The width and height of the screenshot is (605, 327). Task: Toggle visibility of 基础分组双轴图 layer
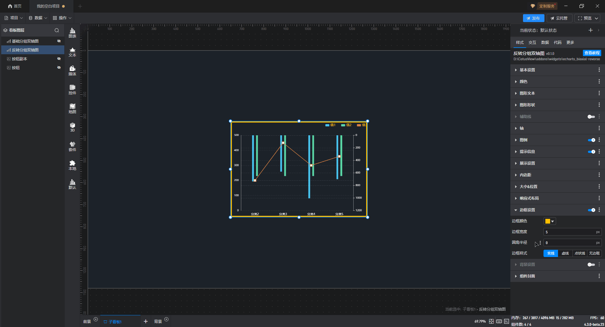click(x=59, y=41)
